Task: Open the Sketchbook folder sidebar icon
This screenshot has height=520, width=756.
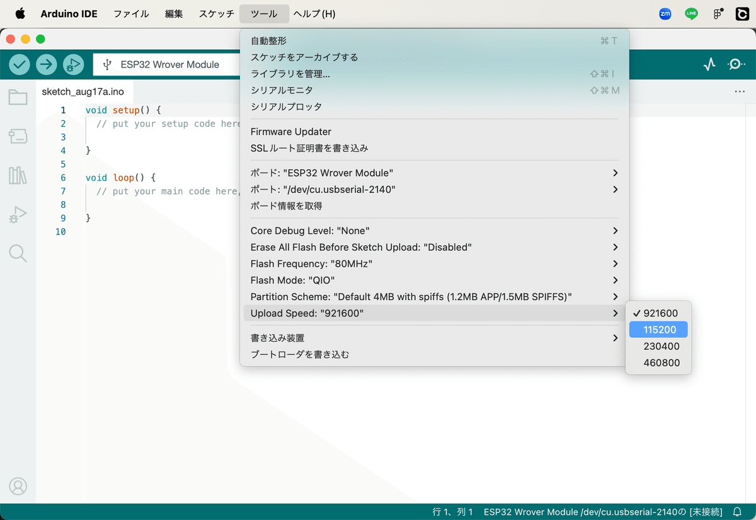Action: coord(18,97)
